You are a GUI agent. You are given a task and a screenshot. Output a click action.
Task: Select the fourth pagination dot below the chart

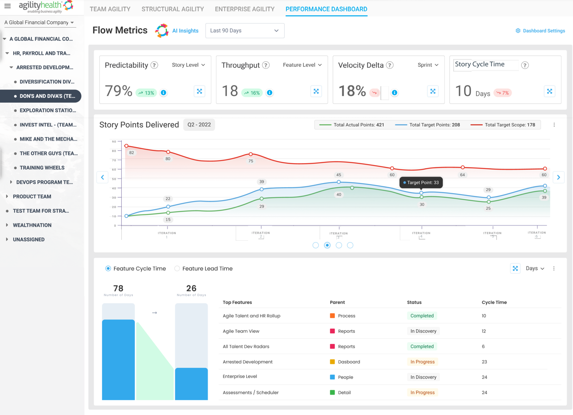[350, 245]
